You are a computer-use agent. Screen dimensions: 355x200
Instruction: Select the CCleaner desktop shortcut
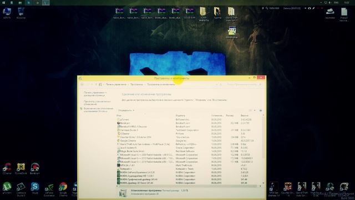7,169
